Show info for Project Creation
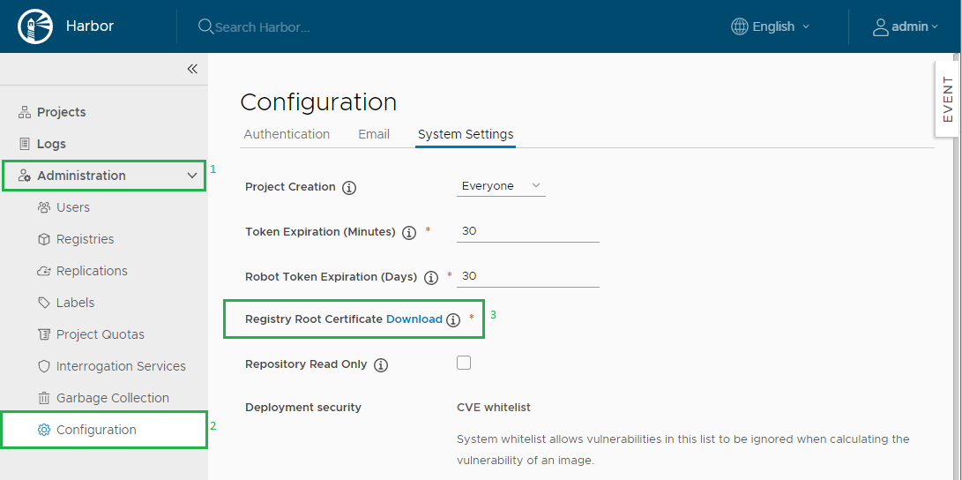 pyautogui.click(x=349, y=188)
